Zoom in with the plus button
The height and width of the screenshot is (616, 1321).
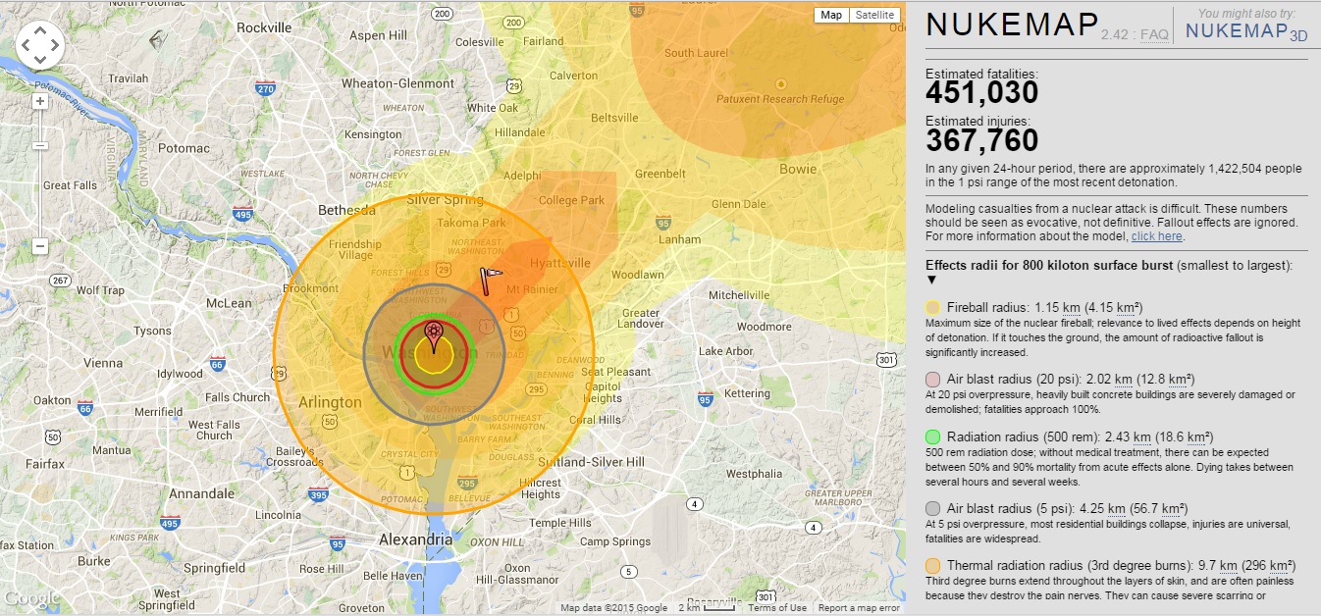click(x=40, y=101)
